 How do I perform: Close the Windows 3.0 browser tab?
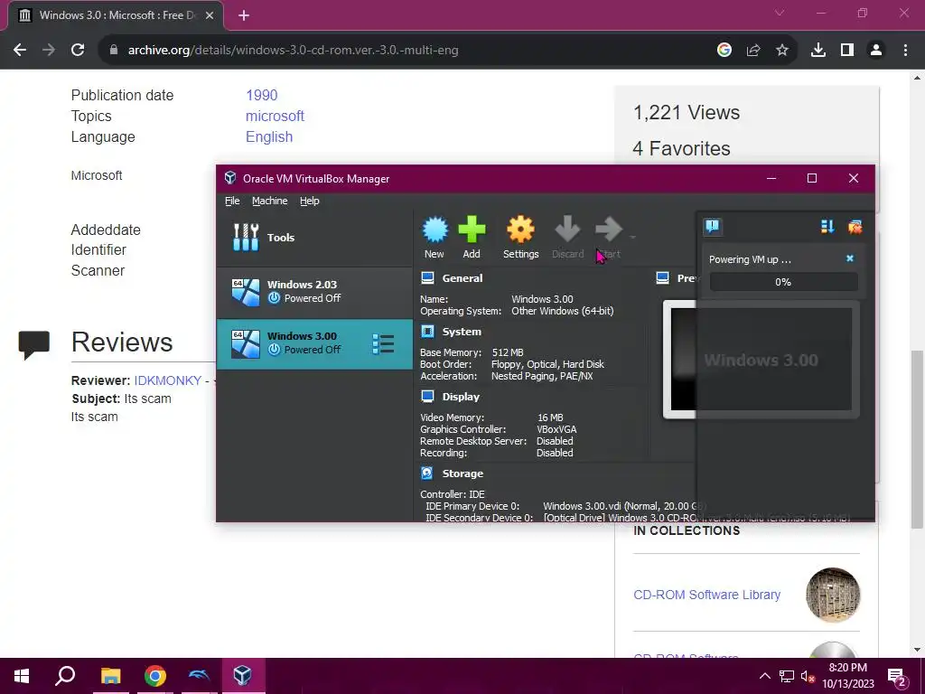(x=210, y=15)
